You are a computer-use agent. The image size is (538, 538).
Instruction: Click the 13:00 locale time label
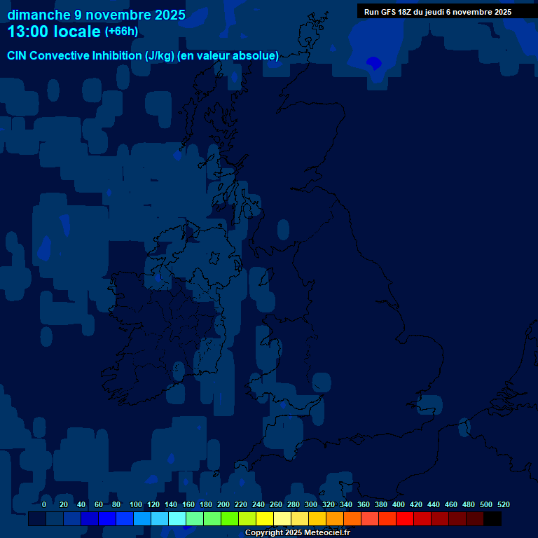point(55,32)
